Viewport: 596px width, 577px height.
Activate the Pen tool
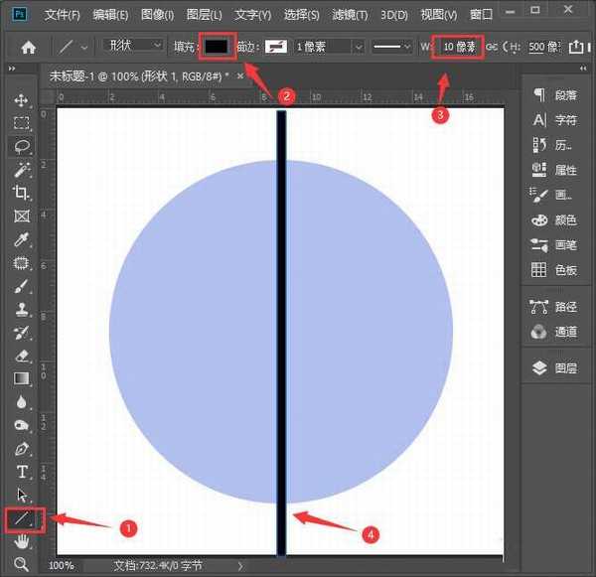coord(22,448)
